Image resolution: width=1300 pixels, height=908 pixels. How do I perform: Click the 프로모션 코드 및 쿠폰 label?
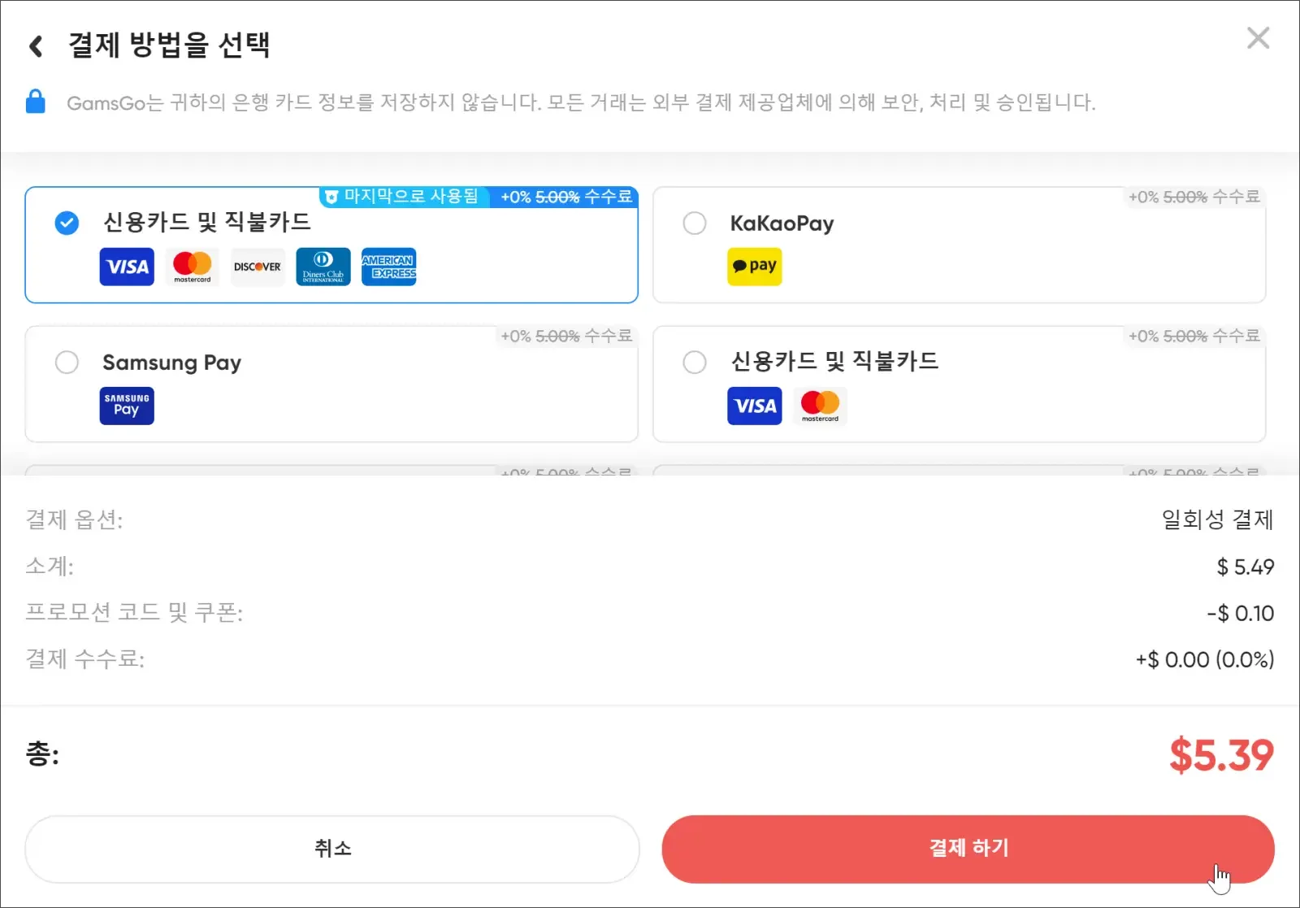coord(134,612)
